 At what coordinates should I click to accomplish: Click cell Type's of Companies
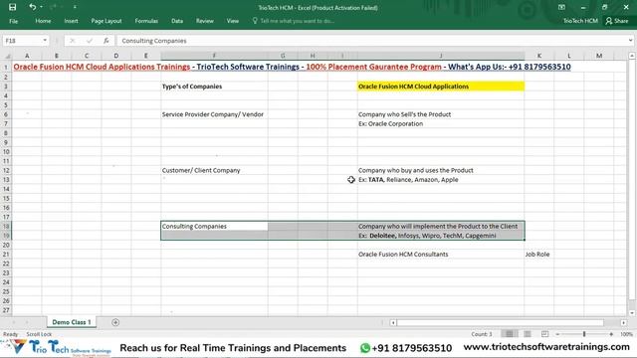214,87
